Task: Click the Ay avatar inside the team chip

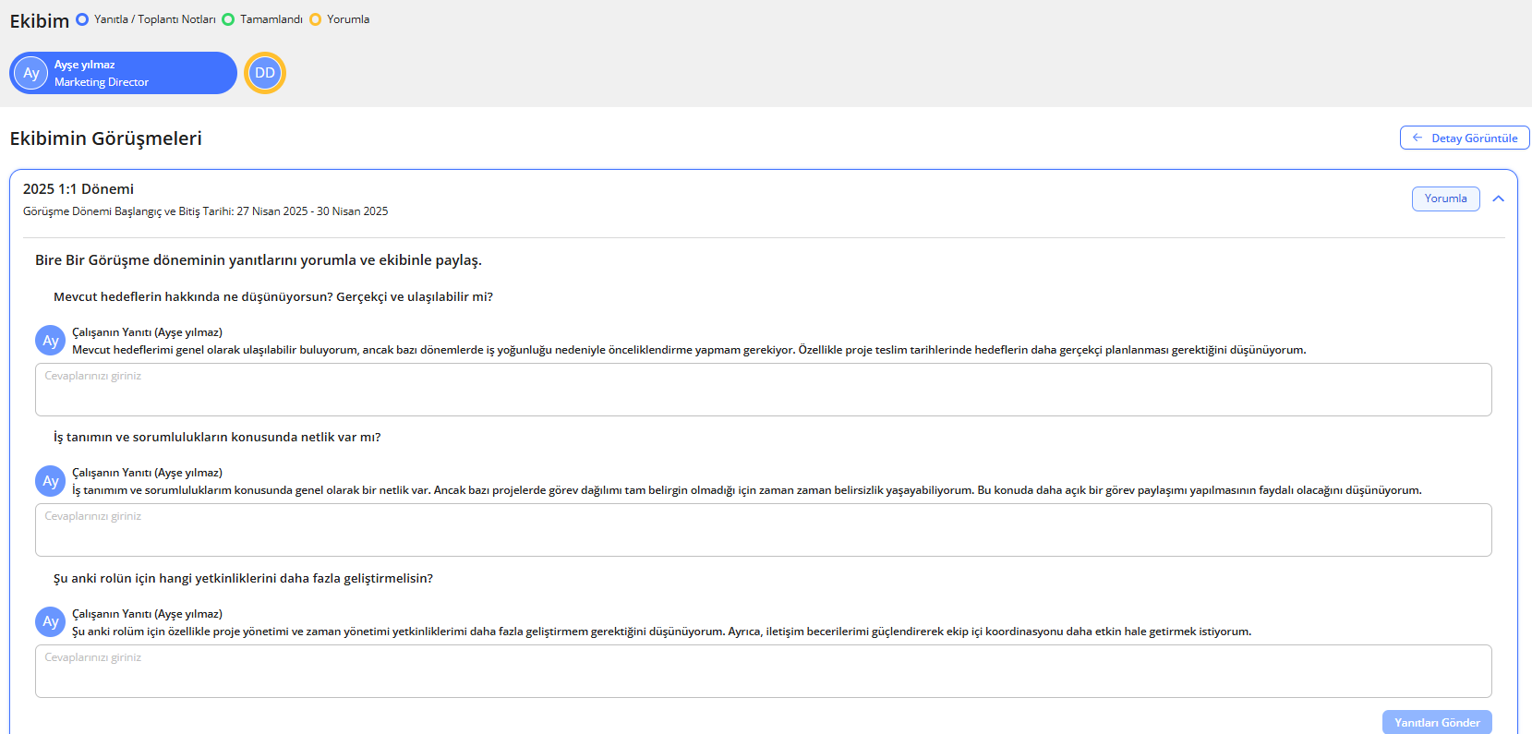Action: pos(31,73)
